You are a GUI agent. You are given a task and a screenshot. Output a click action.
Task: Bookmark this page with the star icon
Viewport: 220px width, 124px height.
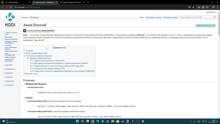(193, 7)
